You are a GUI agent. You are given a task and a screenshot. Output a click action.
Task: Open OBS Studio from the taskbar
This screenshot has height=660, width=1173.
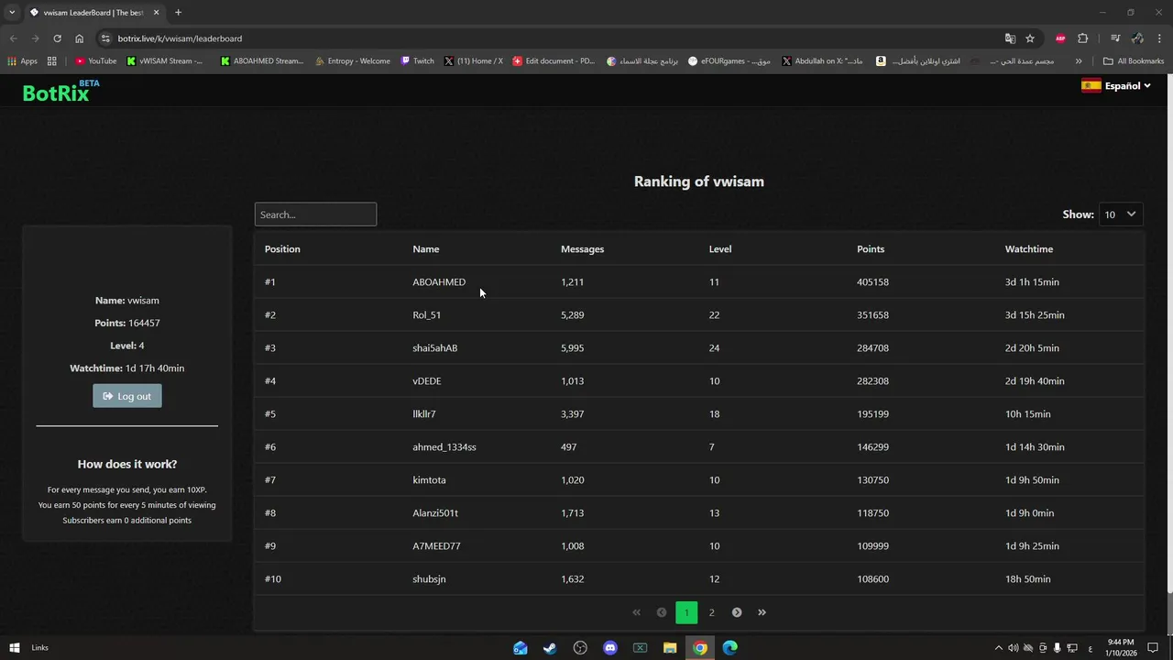click(x=580, y=648)
